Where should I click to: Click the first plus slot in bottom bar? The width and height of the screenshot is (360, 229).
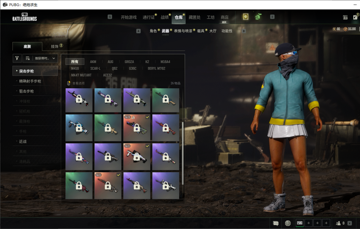pos(309,223)
